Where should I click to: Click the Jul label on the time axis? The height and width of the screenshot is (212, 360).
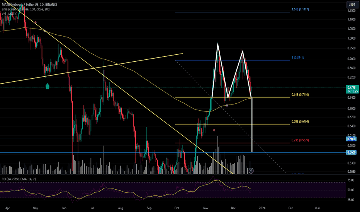click(x=92, y=208)
